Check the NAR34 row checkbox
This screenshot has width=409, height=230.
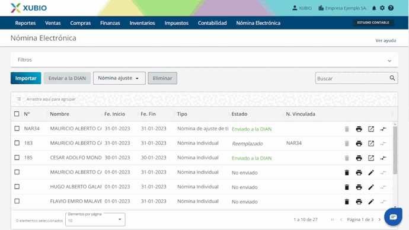[17, 129]
